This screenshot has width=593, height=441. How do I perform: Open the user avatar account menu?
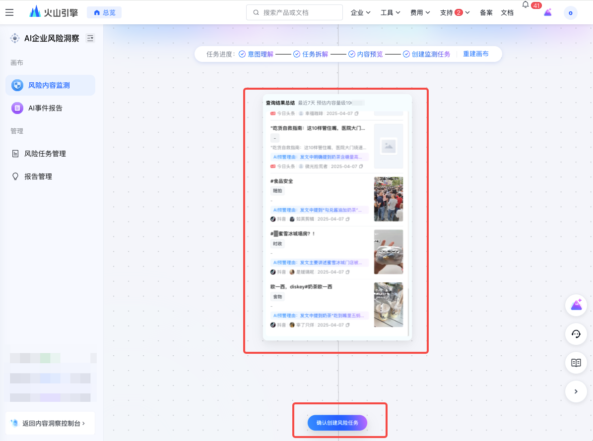[570, 13]
